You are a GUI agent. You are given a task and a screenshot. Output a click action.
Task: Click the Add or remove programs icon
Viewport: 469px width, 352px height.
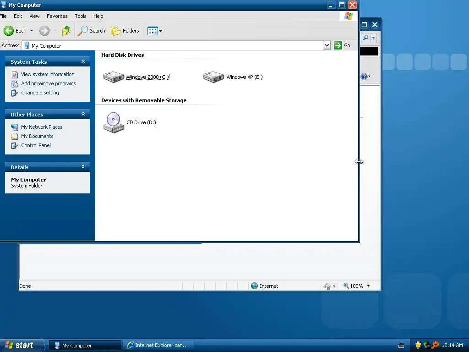(15, 83)
